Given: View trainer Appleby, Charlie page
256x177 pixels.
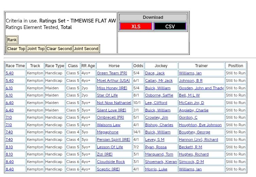Looking at the screenshot, I should click(193, 110).
